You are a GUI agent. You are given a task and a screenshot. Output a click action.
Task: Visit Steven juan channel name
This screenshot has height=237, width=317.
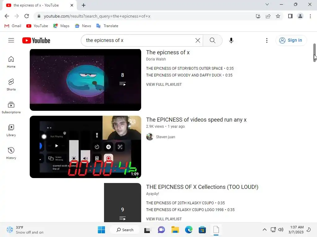[x=165, y=137]
